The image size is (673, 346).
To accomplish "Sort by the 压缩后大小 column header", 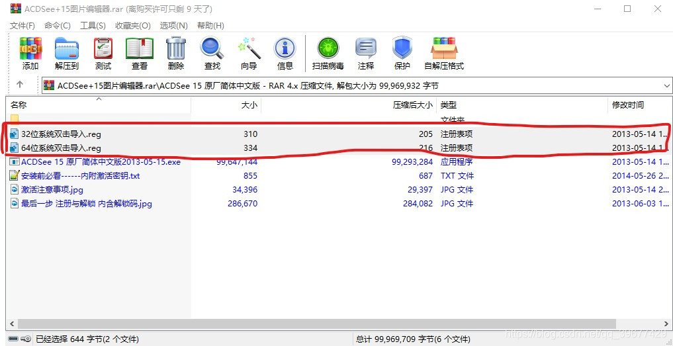I will click(x=349, y=105).
